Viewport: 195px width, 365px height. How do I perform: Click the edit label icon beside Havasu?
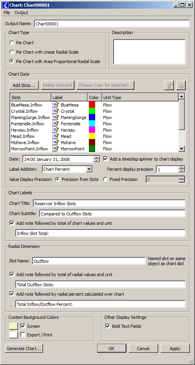click(x=56, y=130)
